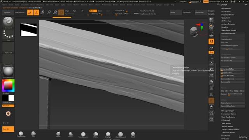This screenshot has width=249, height=140.
Task: Open the Zplugin menu in menu bar
Action: pos(159,5)
